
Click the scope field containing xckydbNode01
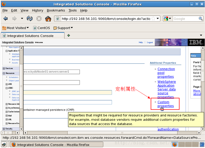pyautogui.click(x=52, y=72)
